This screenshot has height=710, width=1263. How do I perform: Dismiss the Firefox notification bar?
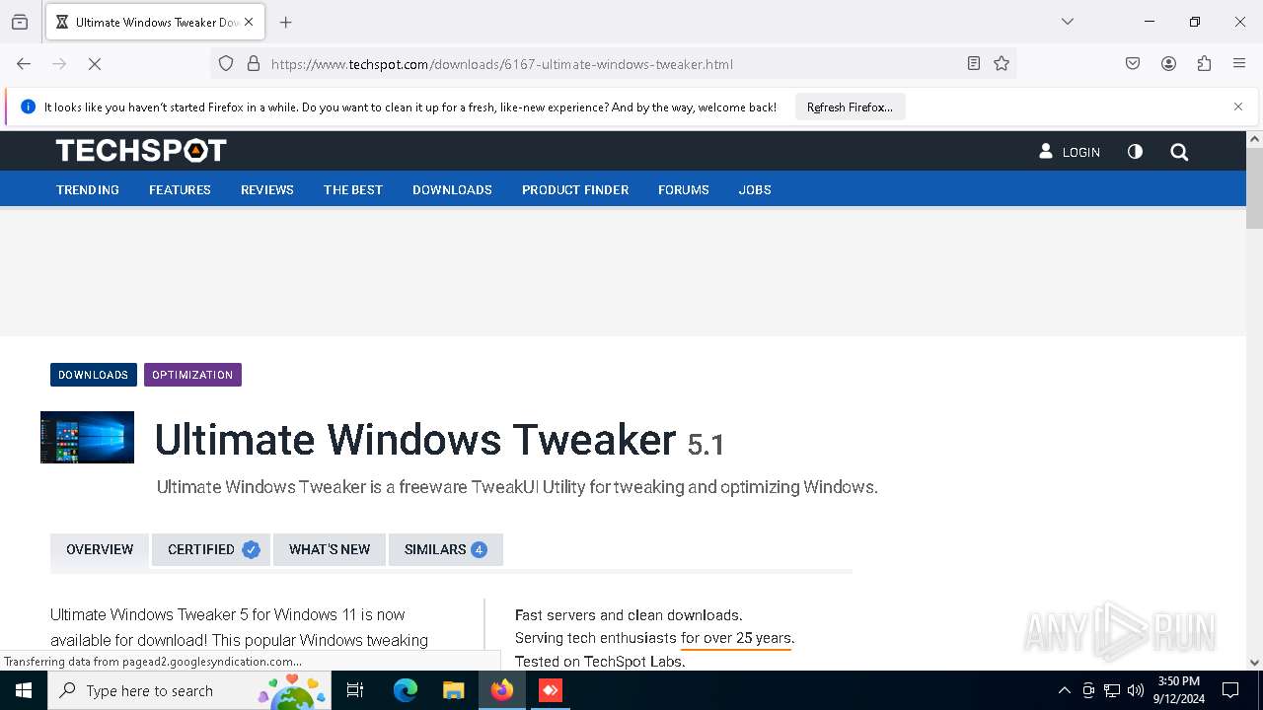pos(1238,106)
